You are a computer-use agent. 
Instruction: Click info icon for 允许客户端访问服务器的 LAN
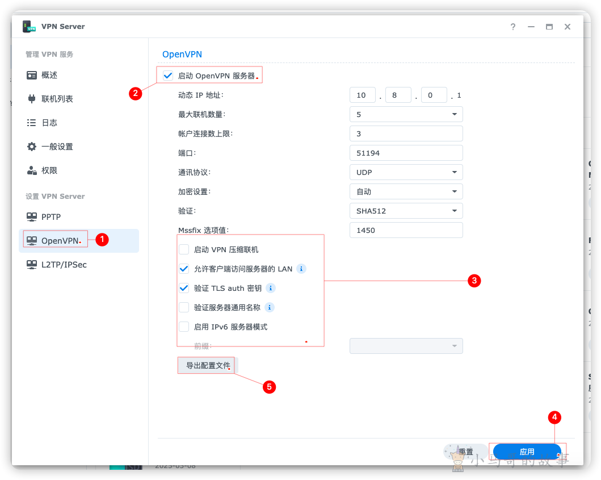pos(301,269)
